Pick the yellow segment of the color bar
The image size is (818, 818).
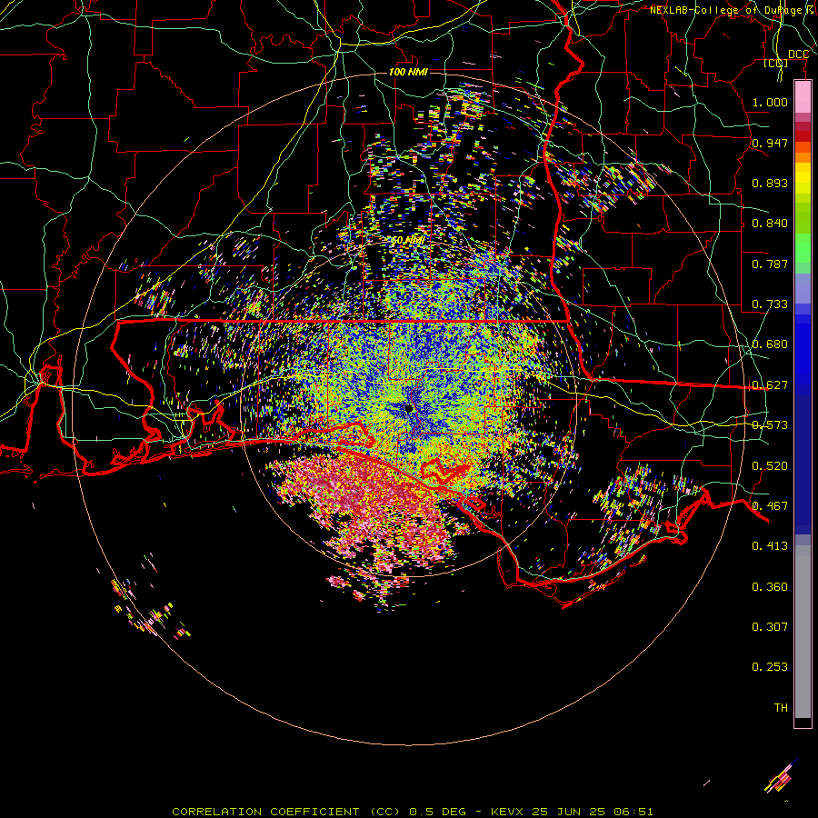(803, 179)
